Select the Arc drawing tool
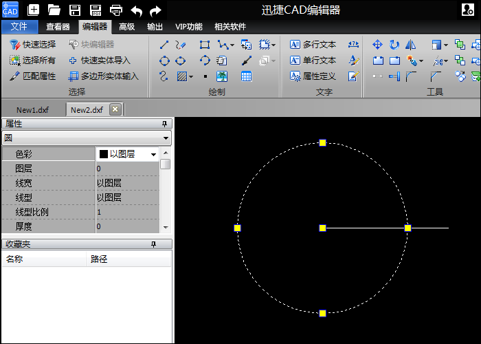This screenshot has height=344, width=481. pyautogui.click(x=205, y=61)
